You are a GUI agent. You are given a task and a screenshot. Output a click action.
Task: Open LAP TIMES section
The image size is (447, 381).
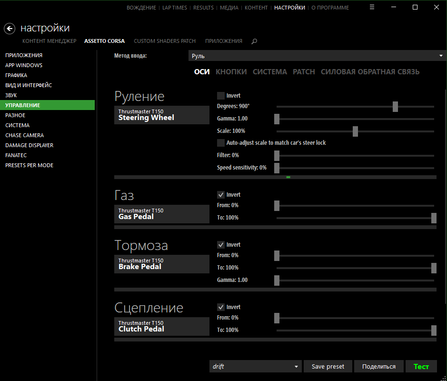[x=174, y=8]
